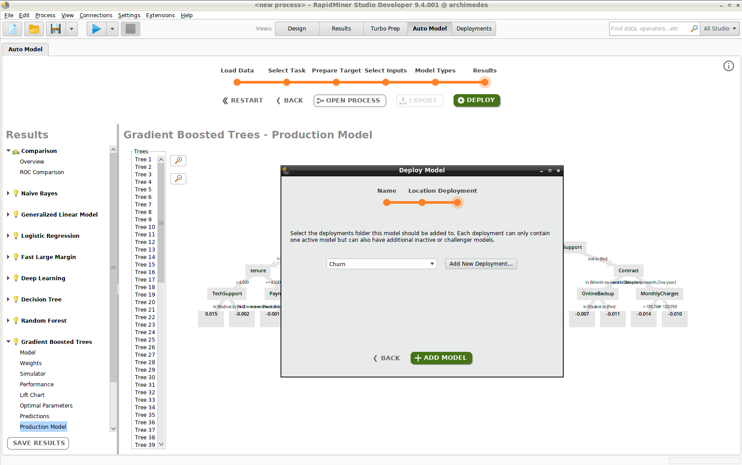Open the All Studio search scope dropdown

tap(720, 29)
